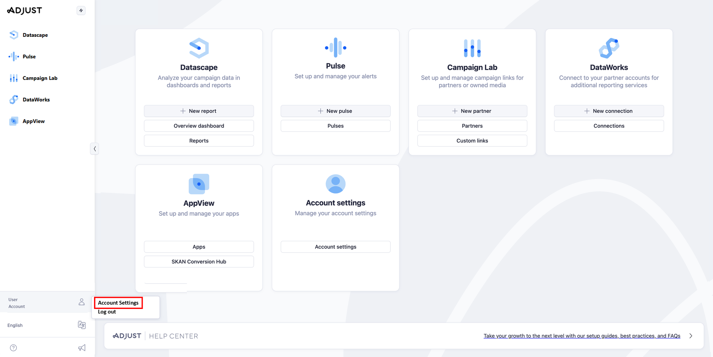Click the user profile icon
713x357 pixels.
[x=81, y=302]
